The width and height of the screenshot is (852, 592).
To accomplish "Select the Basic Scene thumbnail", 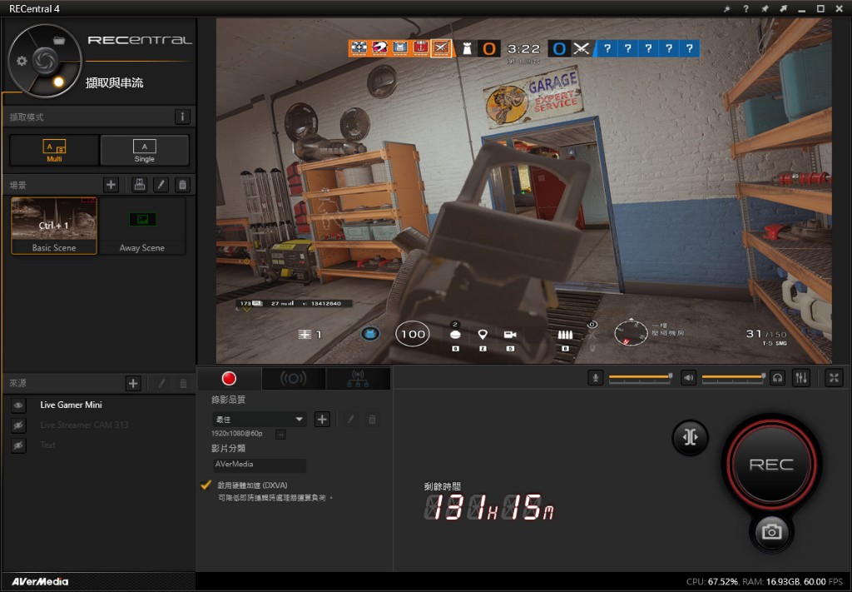I will 54,226.
